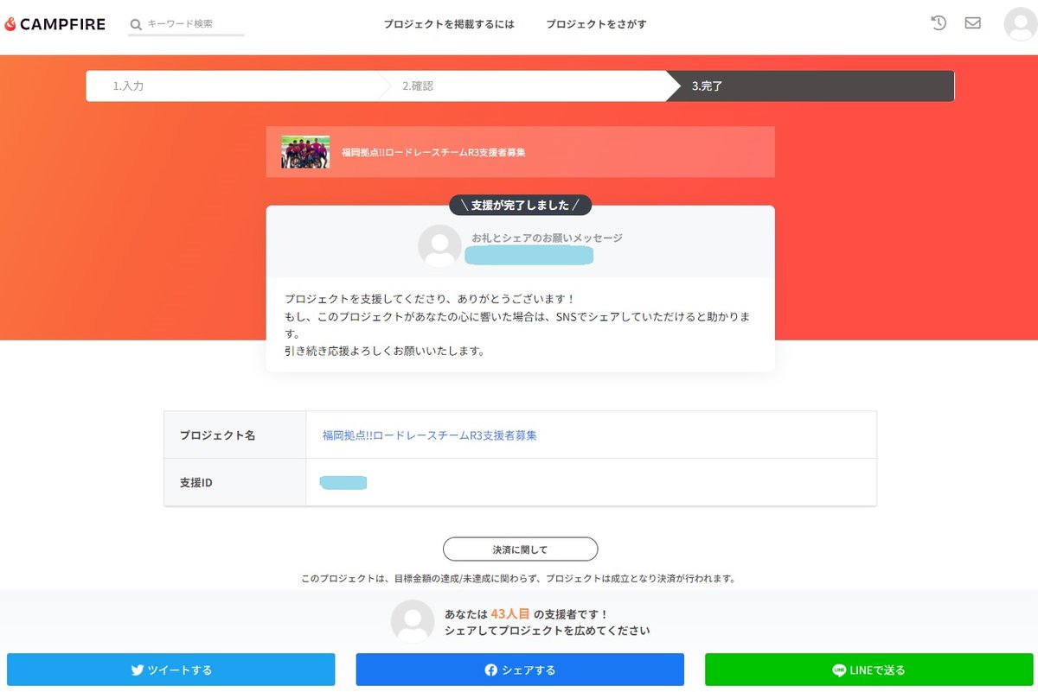Click the LINEで送る button
The image size is (1038, 692).
click(868, 670)
